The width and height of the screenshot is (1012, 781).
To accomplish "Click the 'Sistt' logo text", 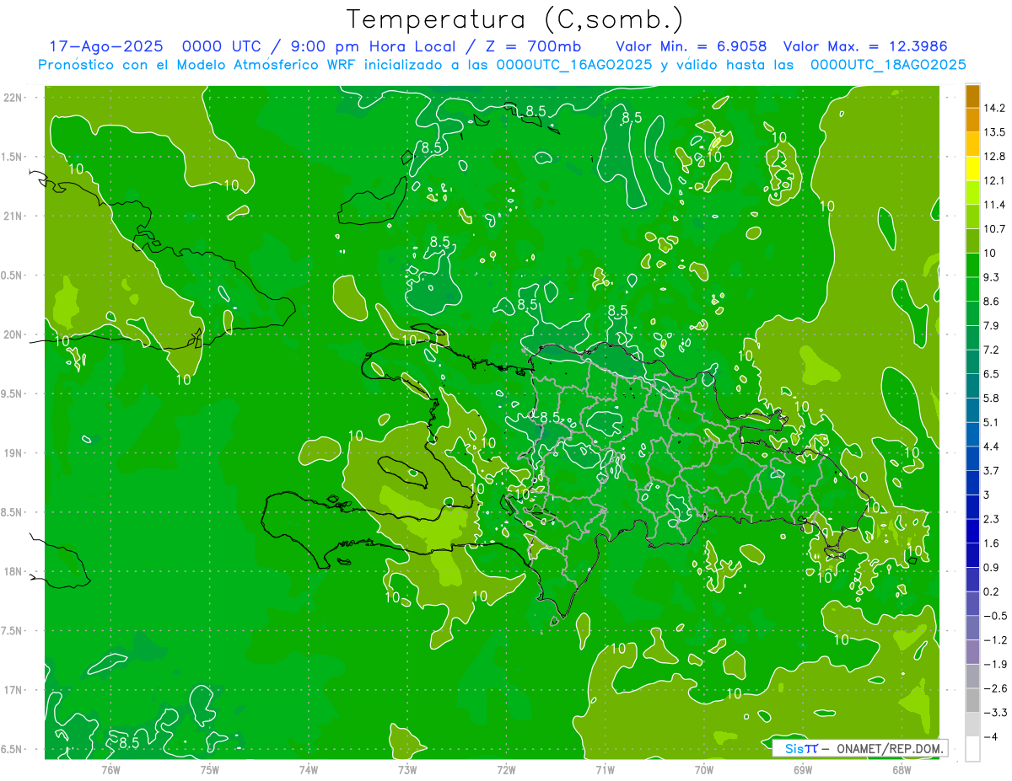I will (x=801, y=748).
